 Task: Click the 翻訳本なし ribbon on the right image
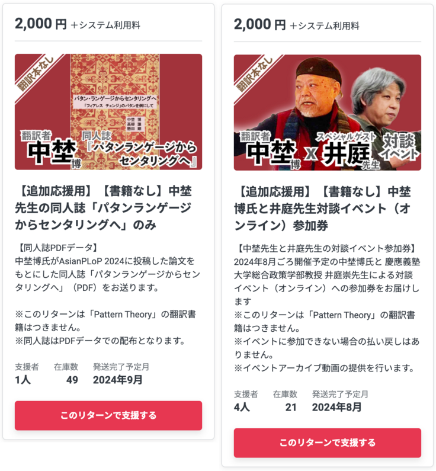(x=254, y=74)
